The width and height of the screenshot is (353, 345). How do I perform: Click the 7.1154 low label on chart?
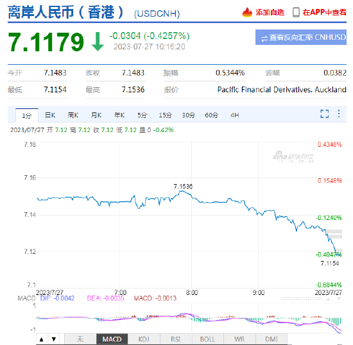(x=330, y=264)
